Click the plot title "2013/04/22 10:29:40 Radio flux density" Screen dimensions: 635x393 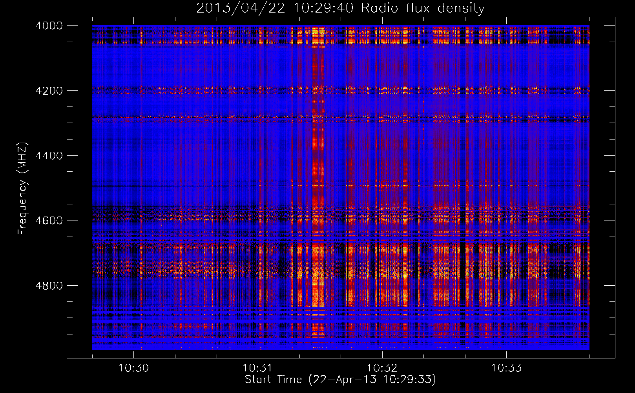[x=340, y=8]
